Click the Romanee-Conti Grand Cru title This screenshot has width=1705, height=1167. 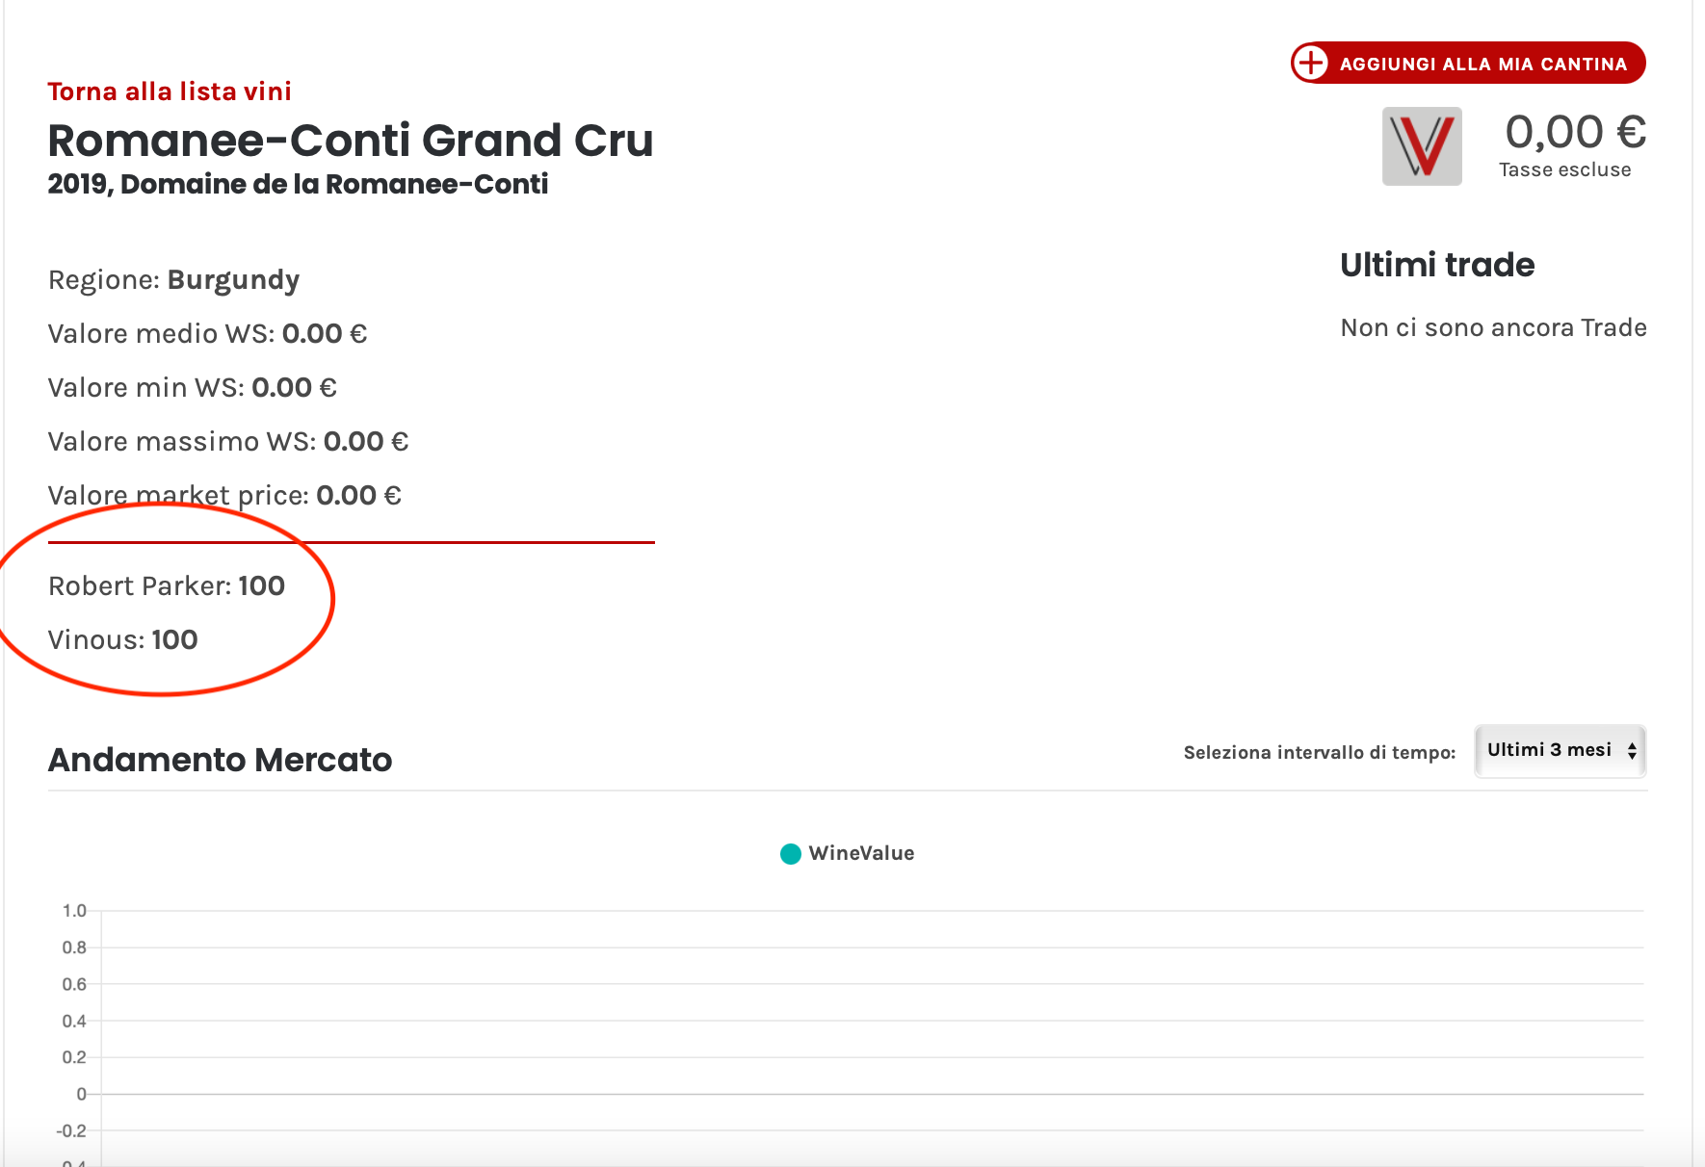tap(351, 140)
